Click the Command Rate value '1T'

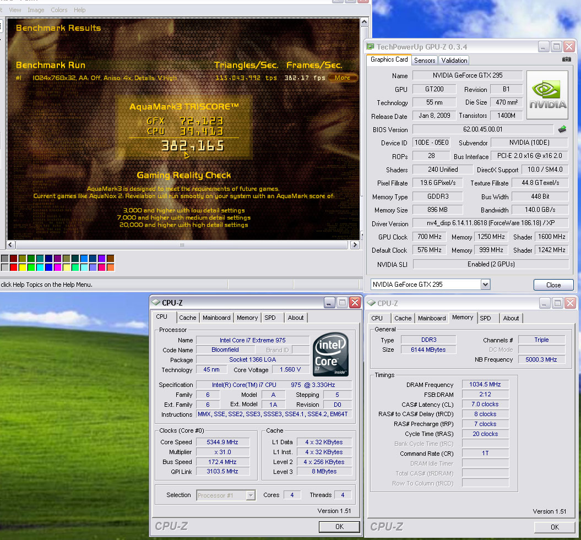pos(485,454)
